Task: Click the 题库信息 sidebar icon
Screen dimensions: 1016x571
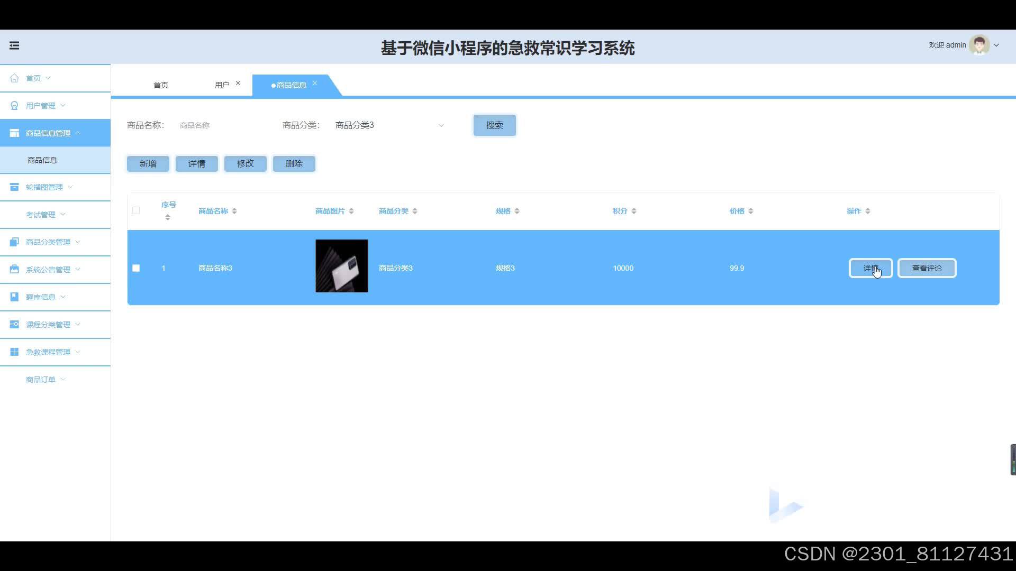Action: [14, 297]
